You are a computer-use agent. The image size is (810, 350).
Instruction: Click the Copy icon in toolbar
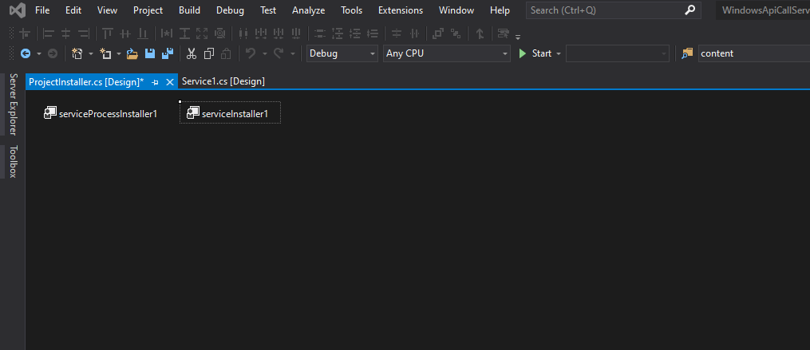click(x=209, y=53)
